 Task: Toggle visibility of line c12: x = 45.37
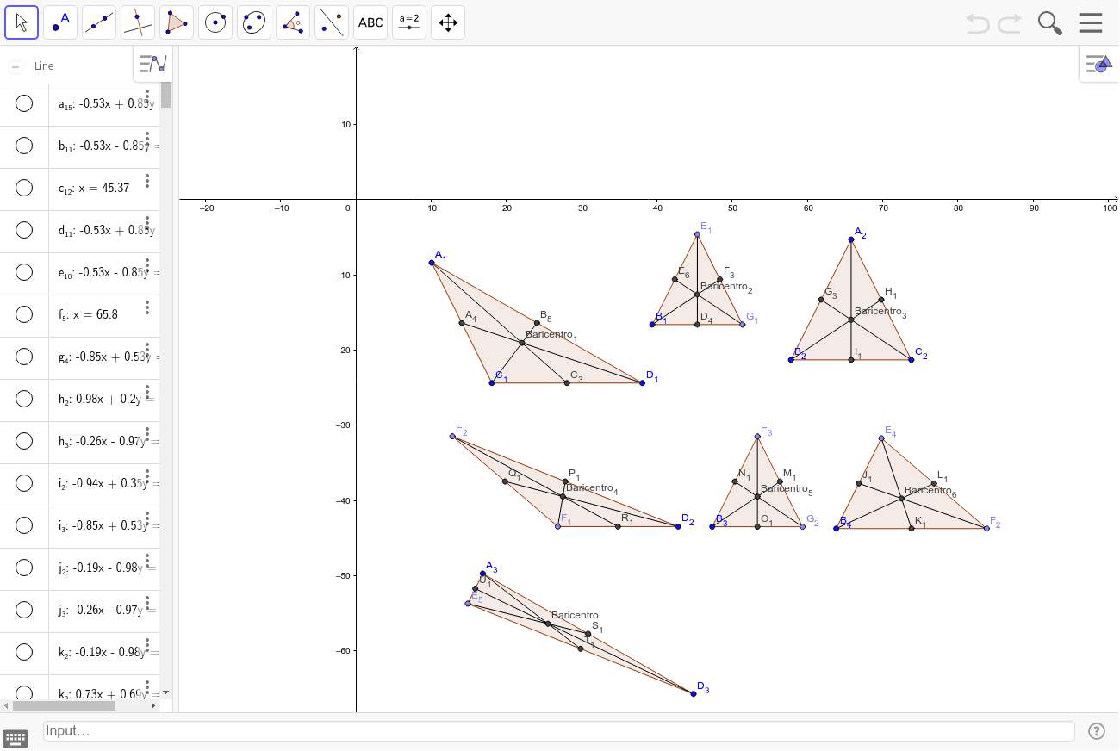[x=24, y=188]
